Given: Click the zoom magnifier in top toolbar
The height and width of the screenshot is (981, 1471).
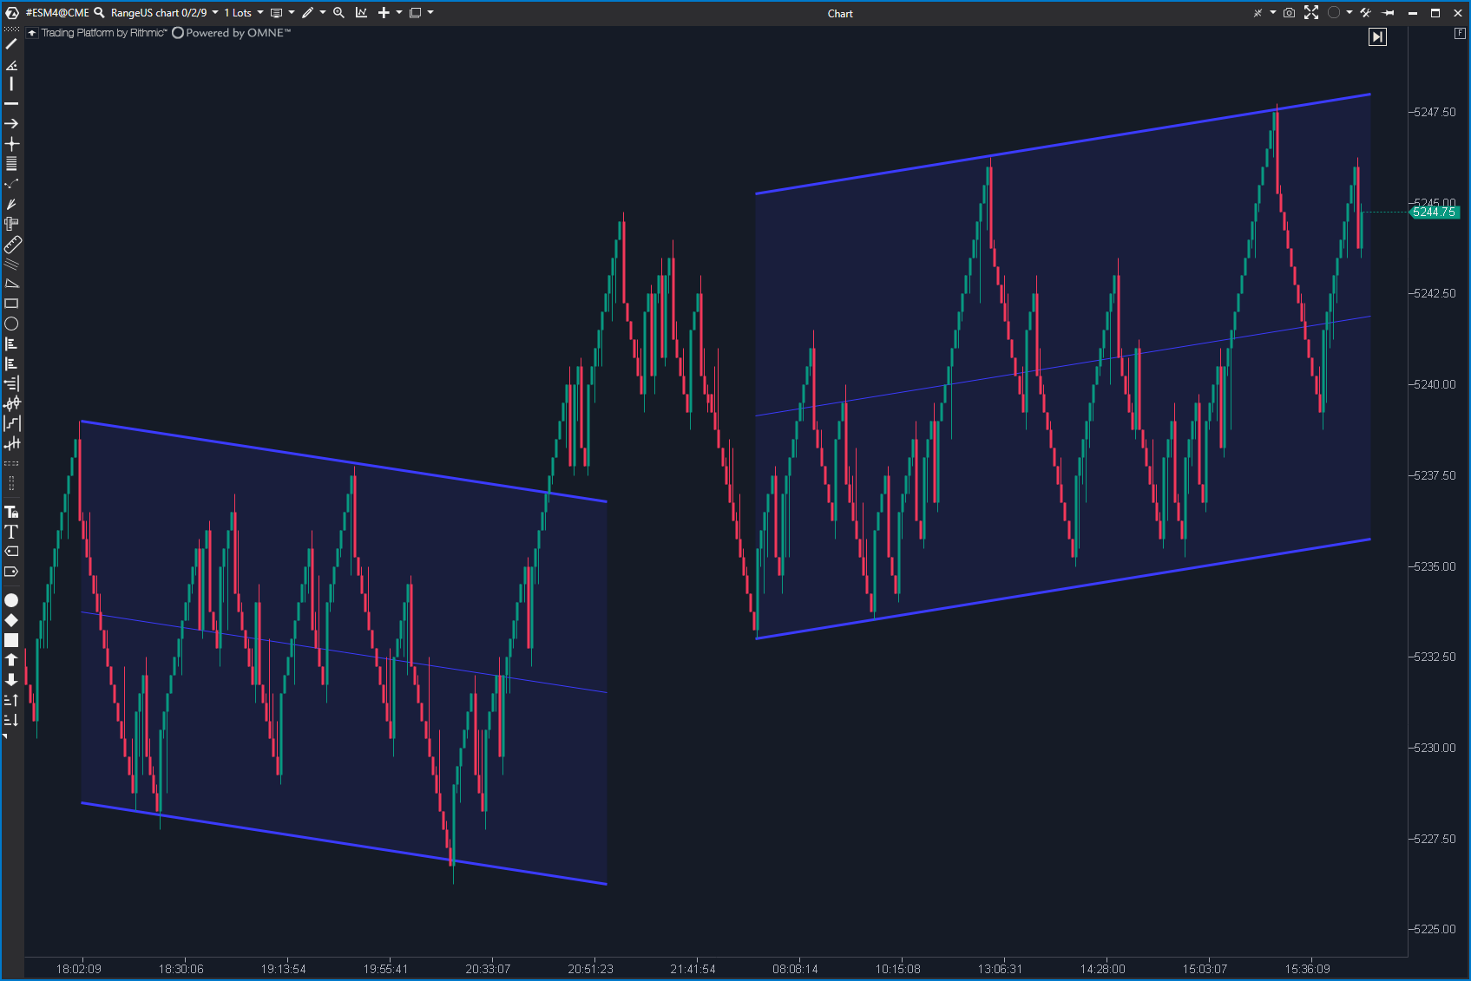Looking at the screenshot, I should (338, 13).
